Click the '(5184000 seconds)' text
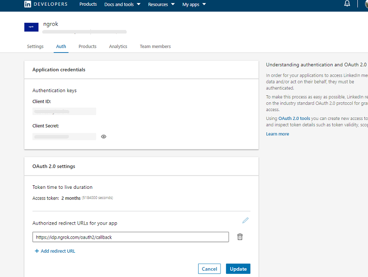 [97, 198]
